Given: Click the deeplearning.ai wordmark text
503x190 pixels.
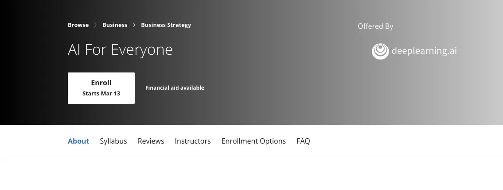Looking at the screenshot, I should coord(424,51).
